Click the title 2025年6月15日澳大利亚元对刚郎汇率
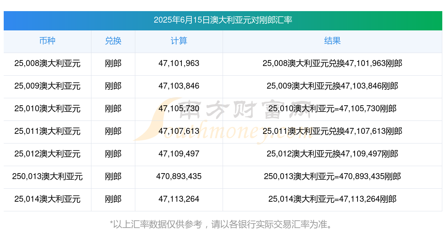446x241 pixels. pos(223,20)
